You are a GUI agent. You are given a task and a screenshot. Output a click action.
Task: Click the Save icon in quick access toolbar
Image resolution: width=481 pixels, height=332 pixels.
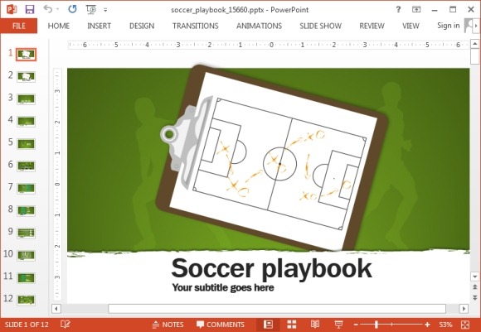(30, 9)
